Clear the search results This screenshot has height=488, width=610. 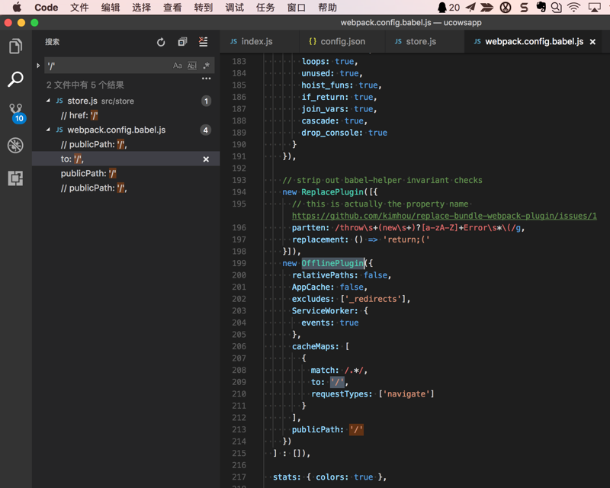point(204,42)
